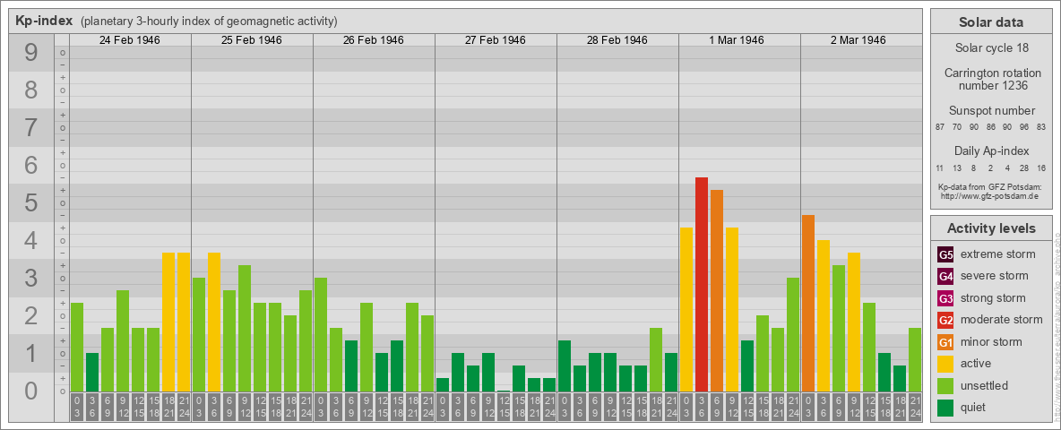
Task: Click the G1 minor storm badge
Action: click(945, 342)
